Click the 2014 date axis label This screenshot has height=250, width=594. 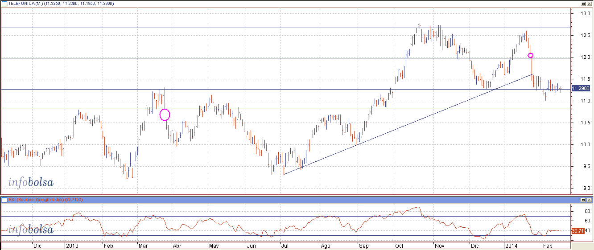tap(511, 246)
